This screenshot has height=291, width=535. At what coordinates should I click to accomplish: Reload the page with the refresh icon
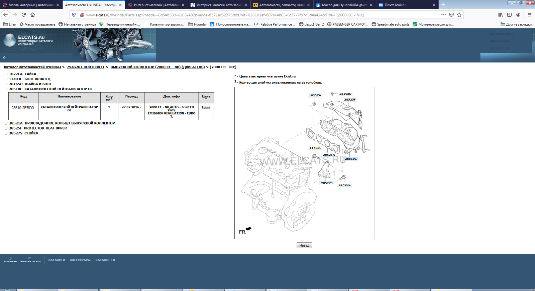click(x=24, y=15)
